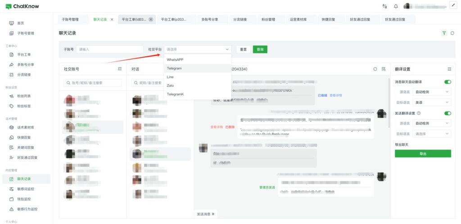Open the 社交平台 select dropdown
461x224 pixels.
point(198,49)
